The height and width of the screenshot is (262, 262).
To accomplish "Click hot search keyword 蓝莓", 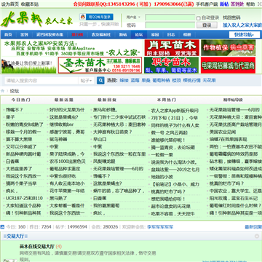I will tap(135, 81).
